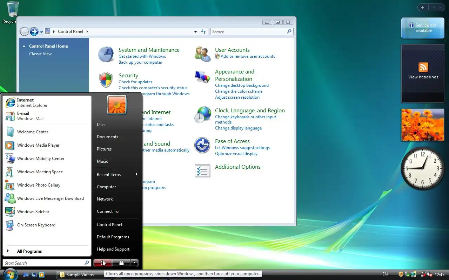Click Appearance and Personalization icon

(202, 77)
